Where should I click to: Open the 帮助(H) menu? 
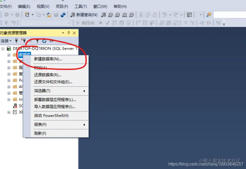[120, 7]
